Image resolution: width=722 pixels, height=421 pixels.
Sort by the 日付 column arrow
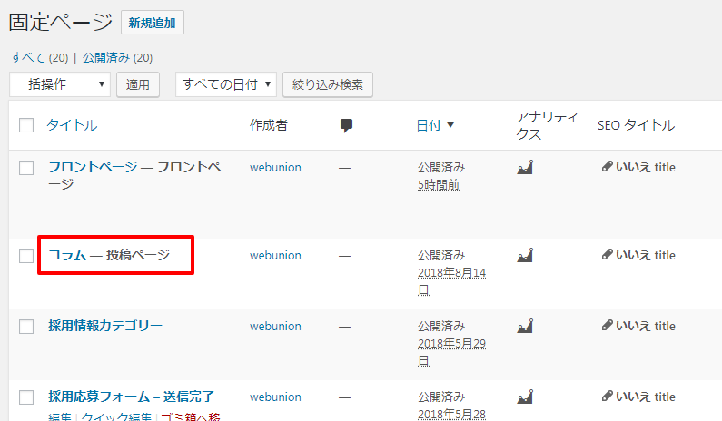point(450,125)
